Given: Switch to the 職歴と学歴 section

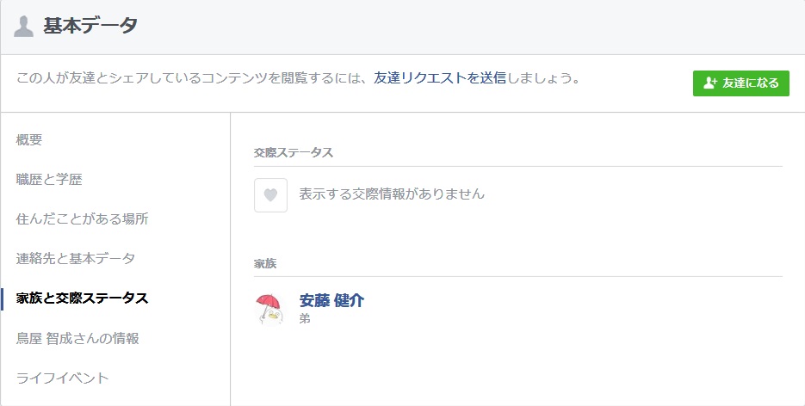Looking at the screenshot, I should (x=49, y=180).
